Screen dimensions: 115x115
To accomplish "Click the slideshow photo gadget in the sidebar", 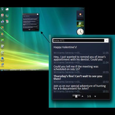I will pyautogui.click(x=80, y=24).
